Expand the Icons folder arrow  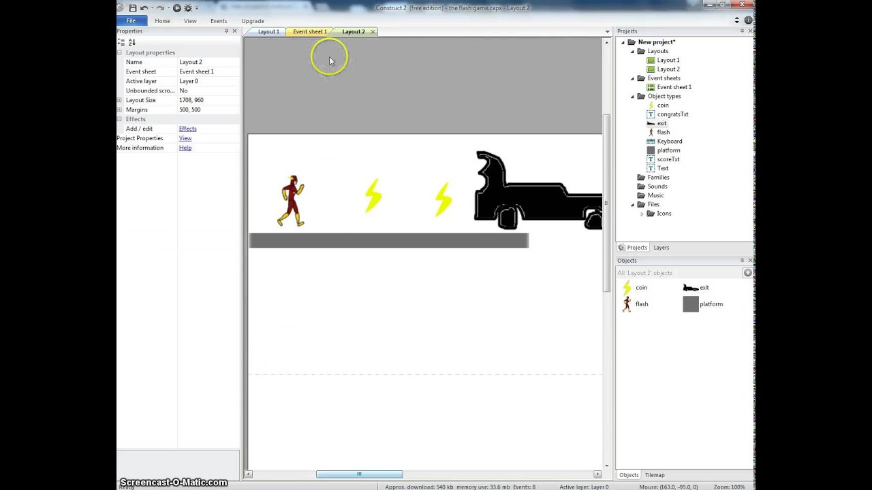point(642,214)
